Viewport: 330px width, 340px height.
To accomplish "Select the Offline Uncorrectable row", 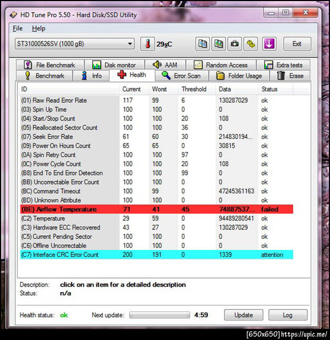I will [x=157, y=246].
